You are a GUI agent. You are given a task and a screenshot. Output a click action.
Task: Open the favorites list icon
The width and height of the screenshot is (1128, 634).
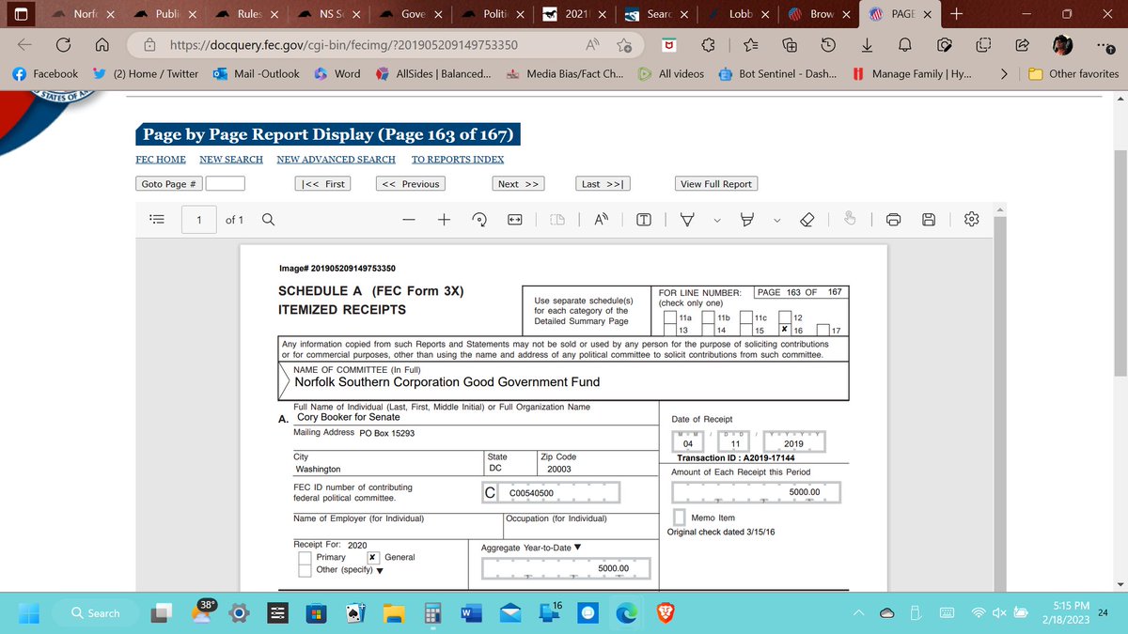[750, 45]
